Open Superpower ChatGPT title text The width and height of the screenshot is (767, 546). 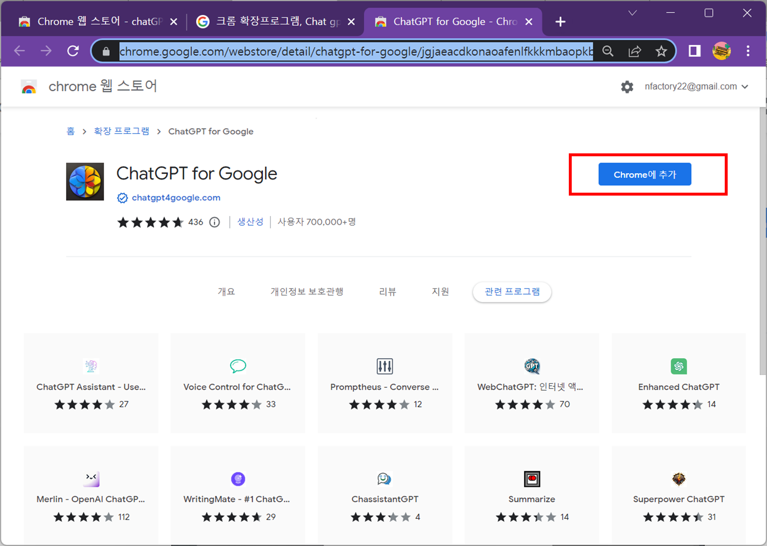pos(679,499)
